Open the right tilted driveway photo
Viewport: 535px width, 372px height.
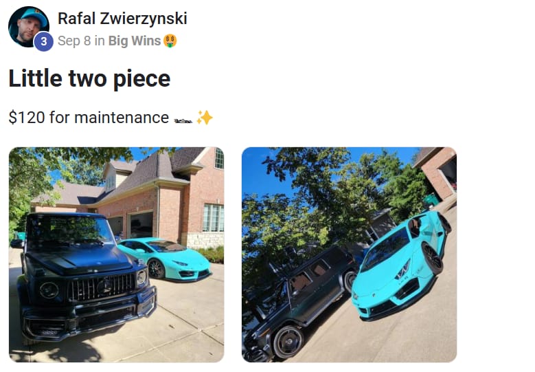coord(349,254)
